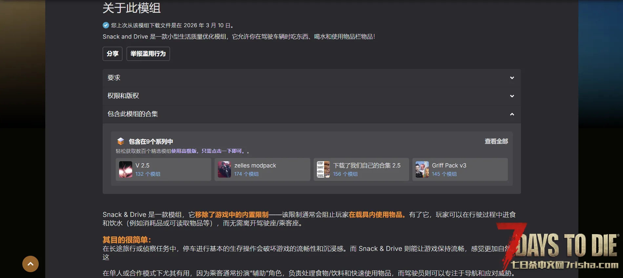Click the 下载了我们自己的合集 2.5 thumbnail image

(323, 169)
